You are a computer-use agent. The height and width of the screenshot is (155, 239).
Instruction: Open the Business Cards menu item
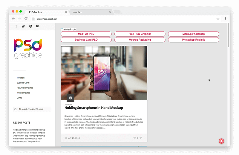coord(23,83)
